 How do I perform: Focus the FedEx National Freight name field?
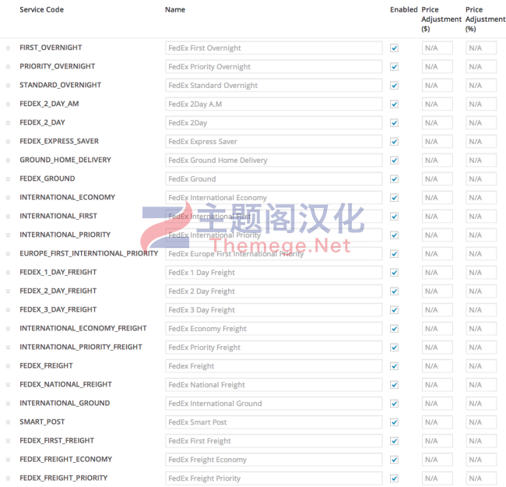274,385
